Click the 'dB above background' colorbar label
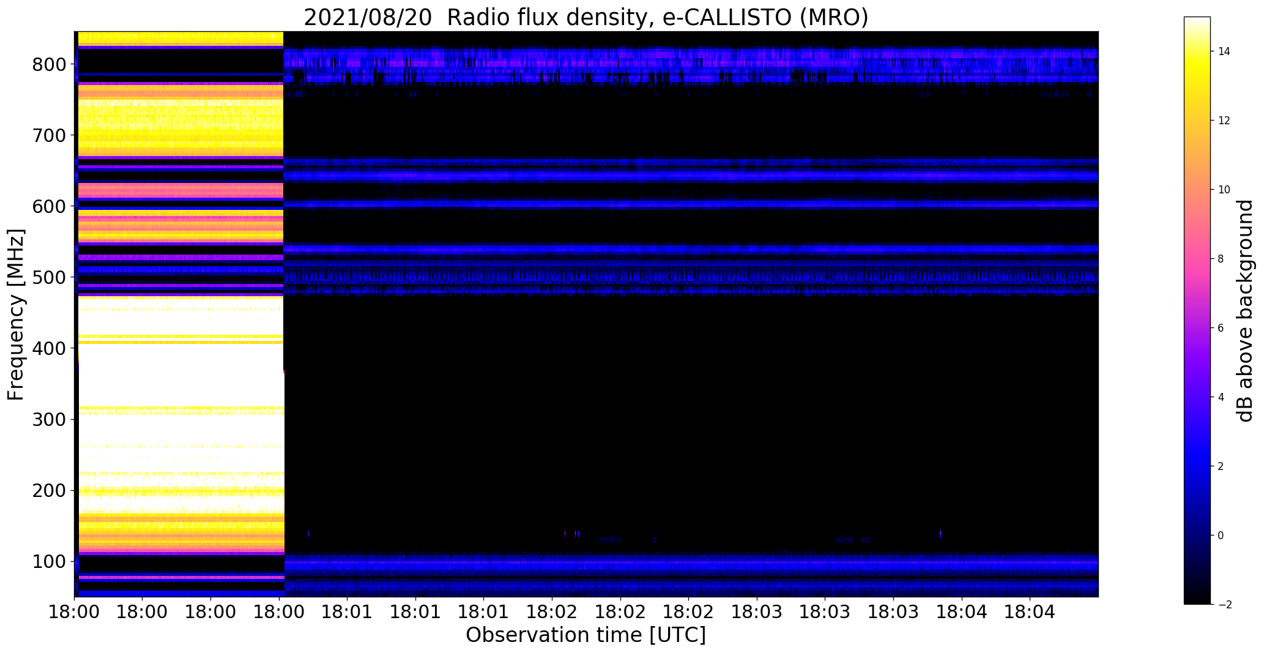The width and height of the screenshot is (1264, 653). (1244, 310)
